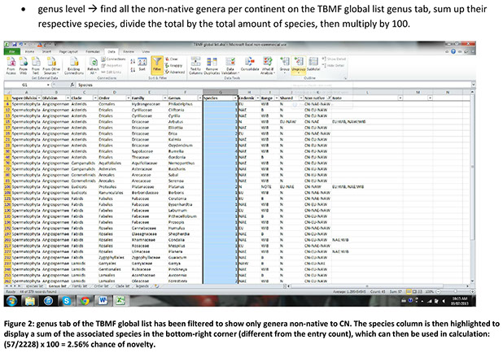
Task: Click Hide Detail in Outline group
Action: click(x=333, y=65)
